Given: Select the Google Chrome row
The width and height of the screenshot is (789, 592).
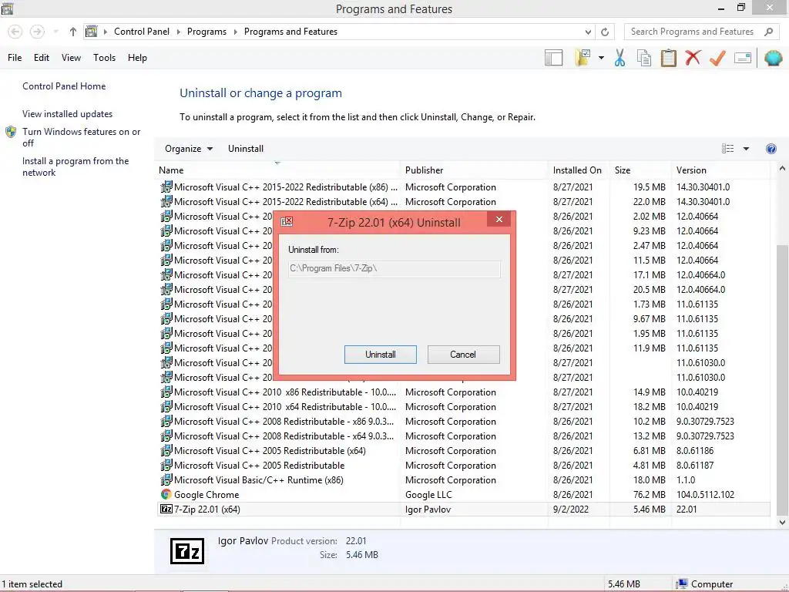Looking at the screenshot, I should 463,494.
